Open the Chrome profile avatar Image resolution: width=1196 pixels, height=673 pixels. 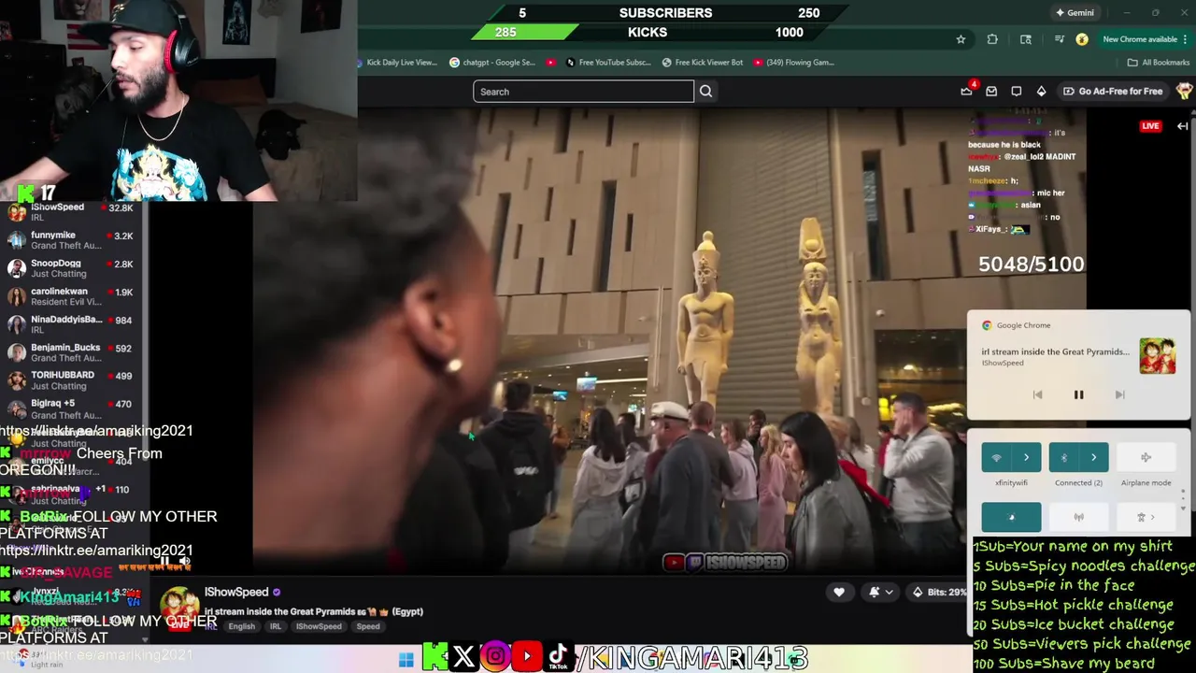[1082, 39]
